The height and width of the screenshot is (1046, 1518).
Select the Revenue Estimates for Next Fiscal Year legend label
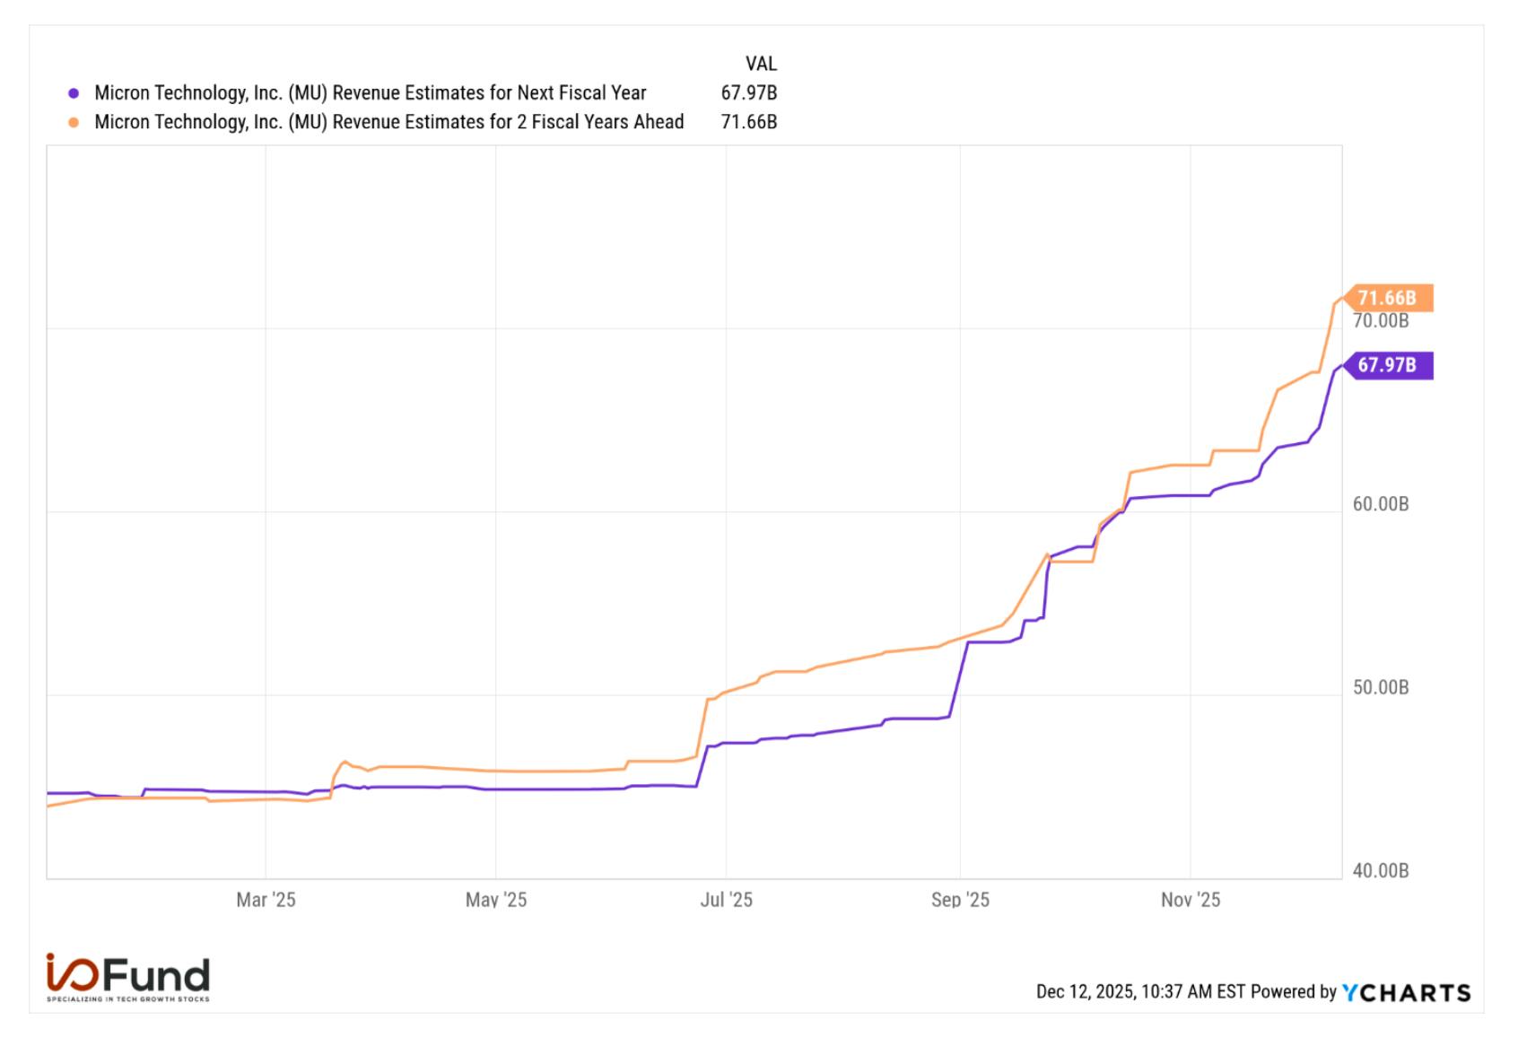click(371, 93)
